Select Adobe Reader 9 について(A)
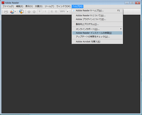This screenshot has width=142, height=115. [97, 15]
